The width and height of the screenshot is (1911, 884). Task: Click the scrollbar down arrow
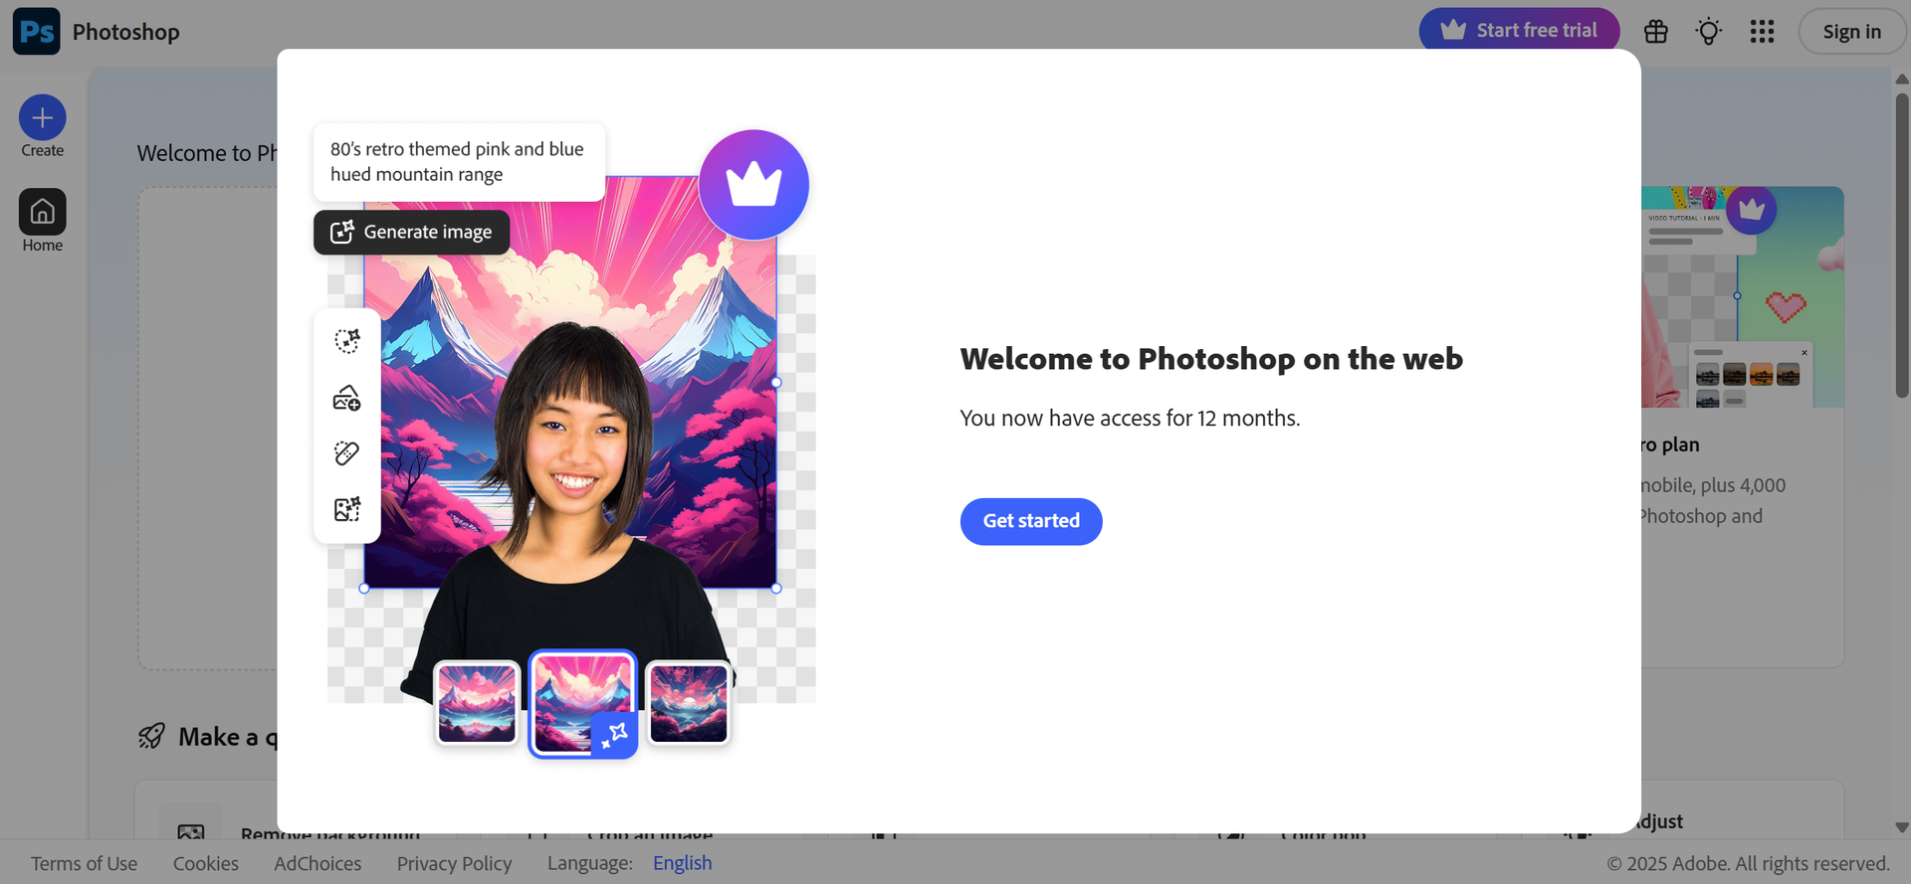pos(1901,827)
